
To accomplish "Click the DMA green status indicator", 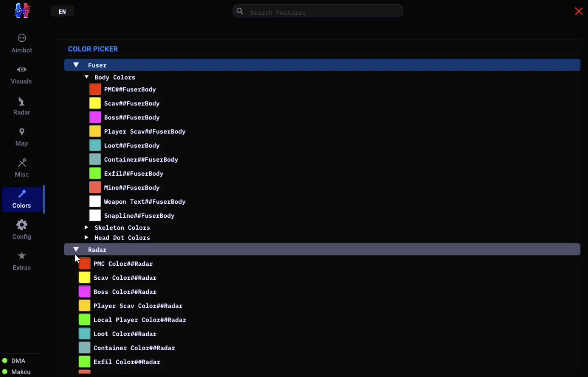I will (5, 361).
